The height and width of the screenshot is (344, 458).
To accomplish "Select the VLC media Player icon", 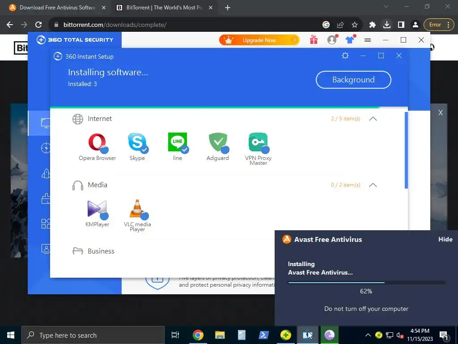I will click(x=137, y=209).
